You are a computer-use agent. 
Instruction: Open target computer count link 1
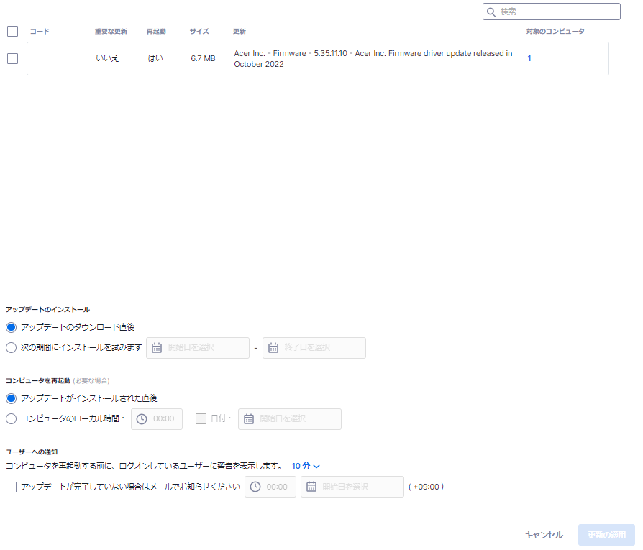pyautogui.click(x=529, y=58)
